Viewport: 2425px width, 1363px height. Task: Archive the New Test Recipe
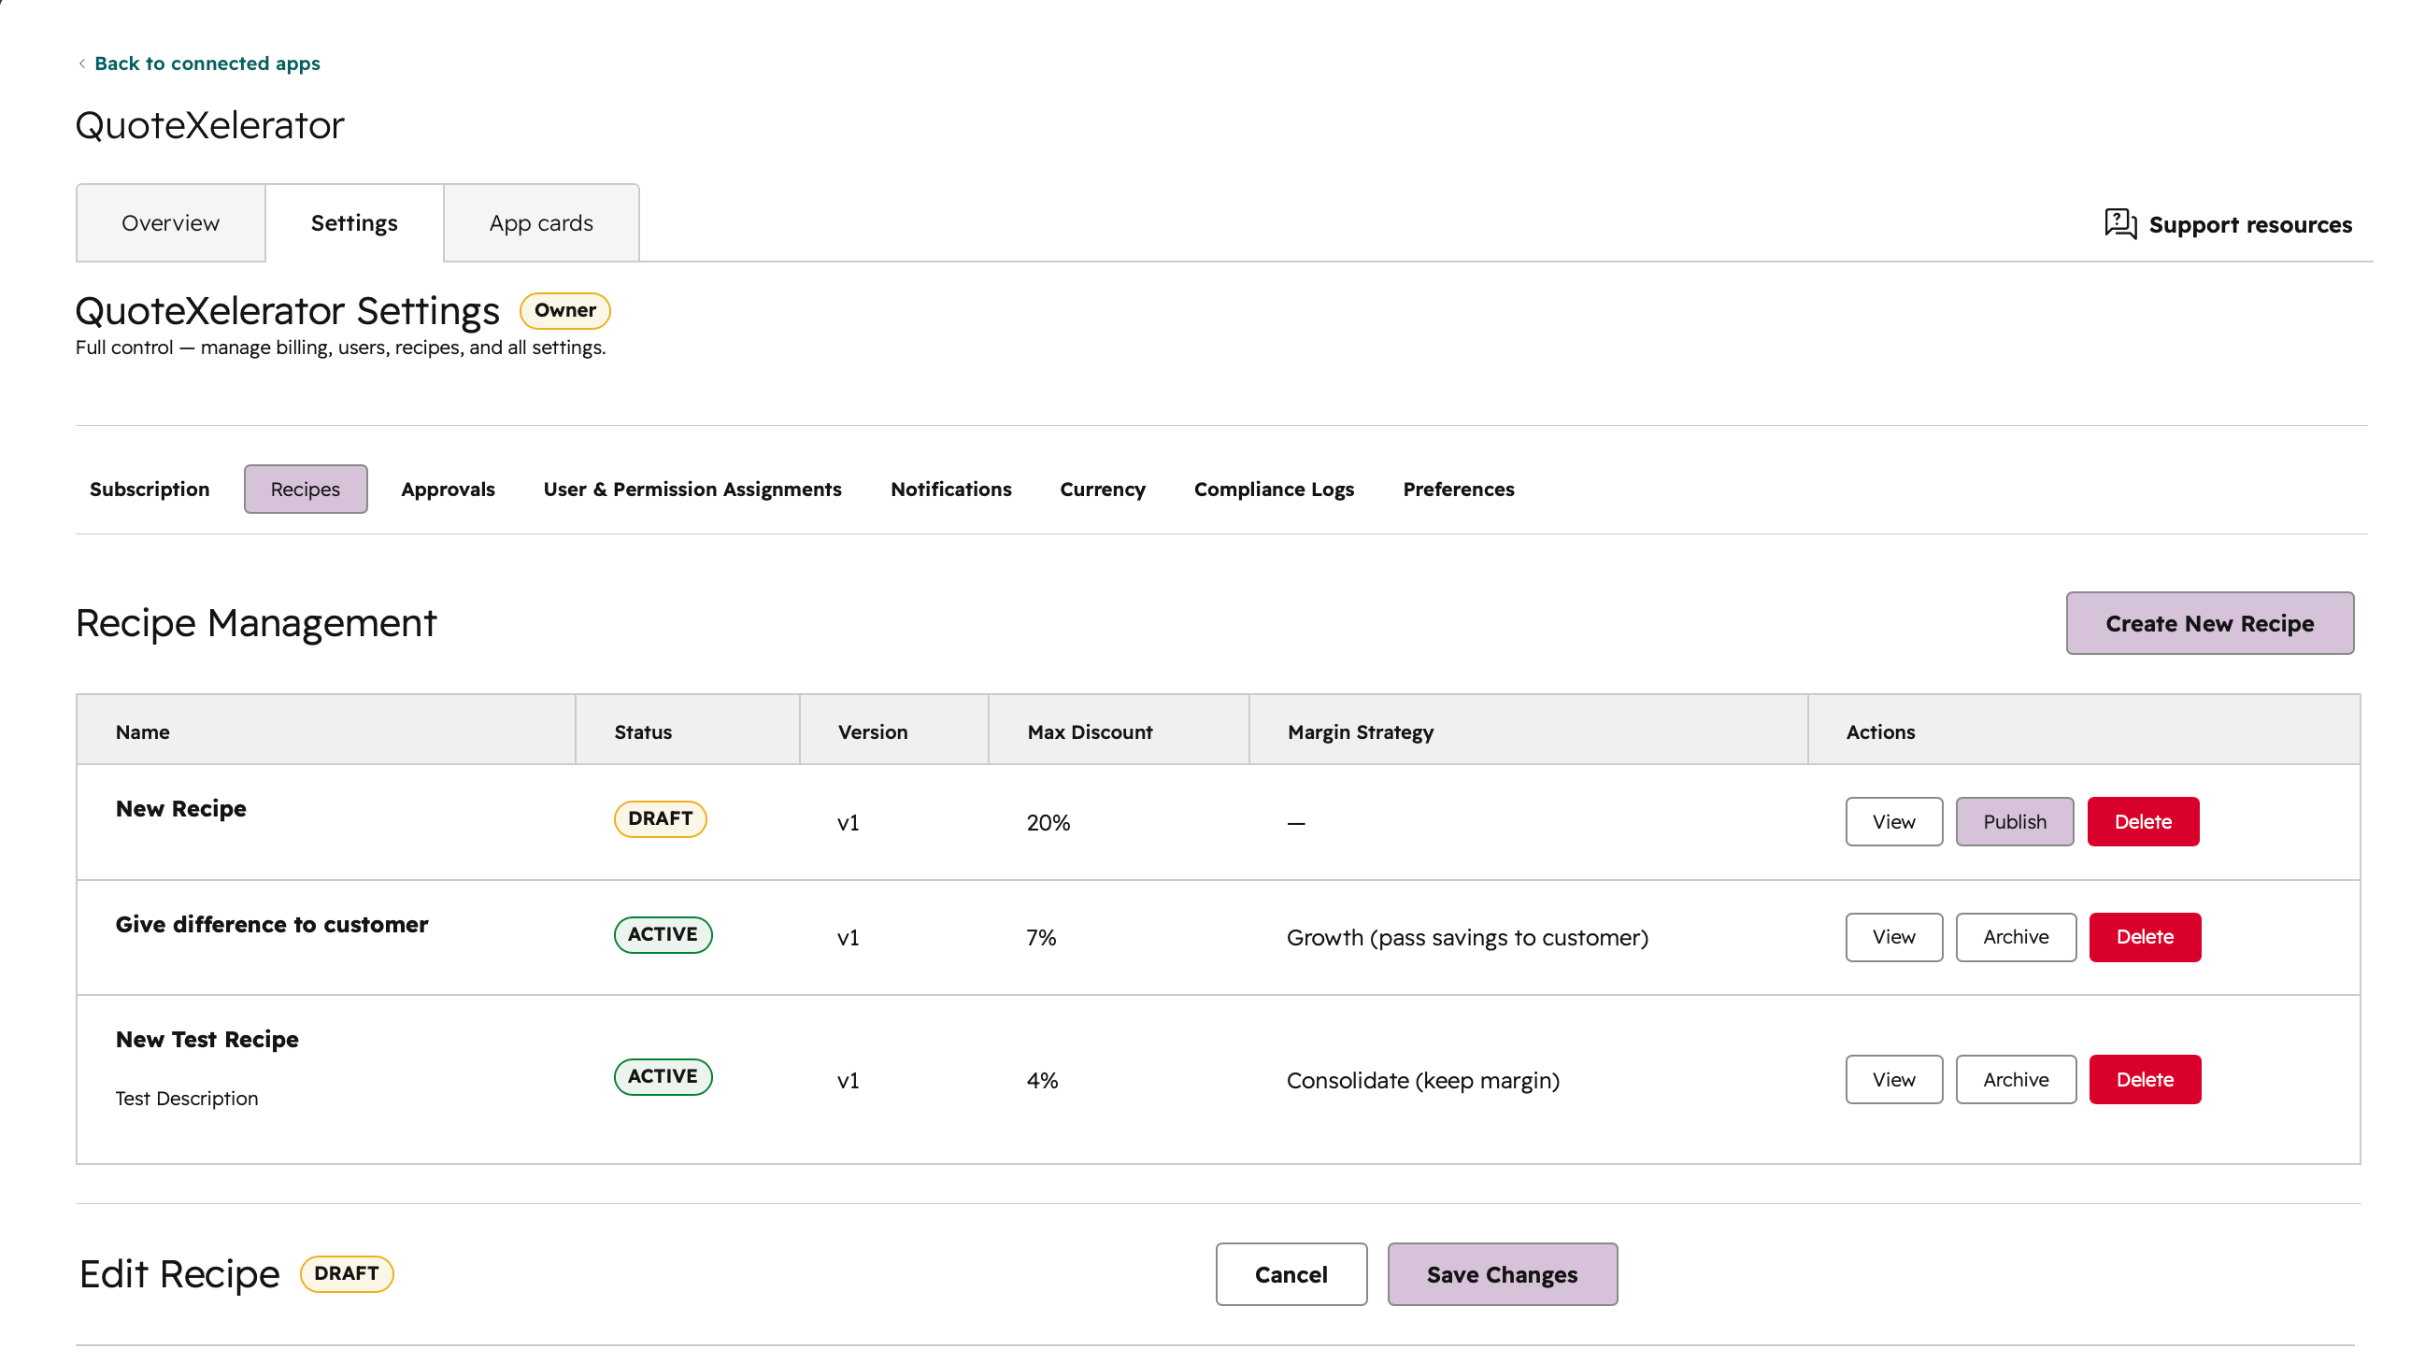2016,1080
